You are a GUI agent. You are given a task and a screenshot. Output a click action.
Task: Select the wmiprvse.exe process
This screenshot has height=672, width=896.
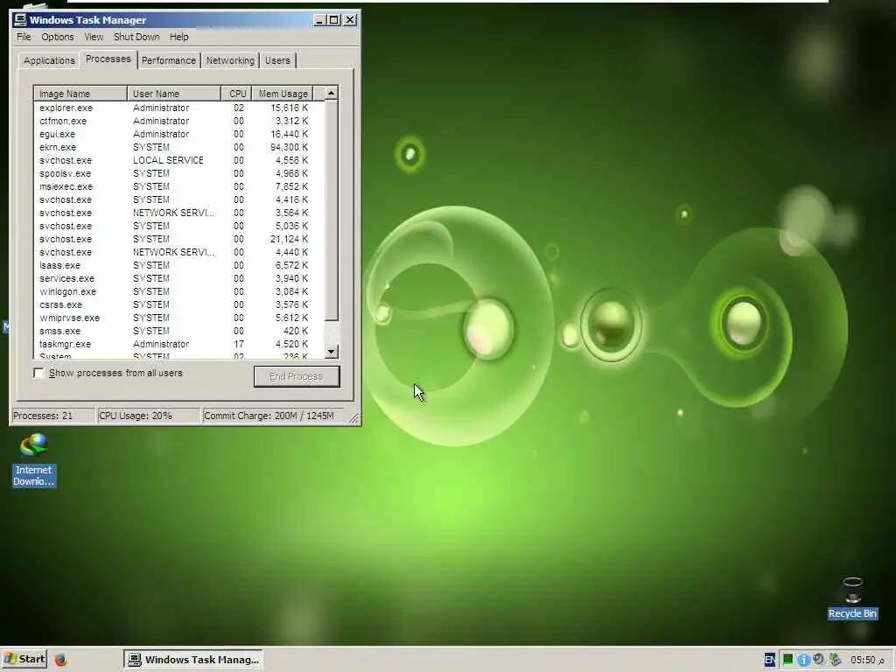pyautogui.click(x=178, y=318)
